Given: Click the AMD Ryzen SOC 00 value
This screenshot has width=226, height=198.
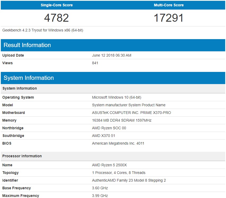Looking at the screenshot, I should pyautogui.click(x=109, y=128).
